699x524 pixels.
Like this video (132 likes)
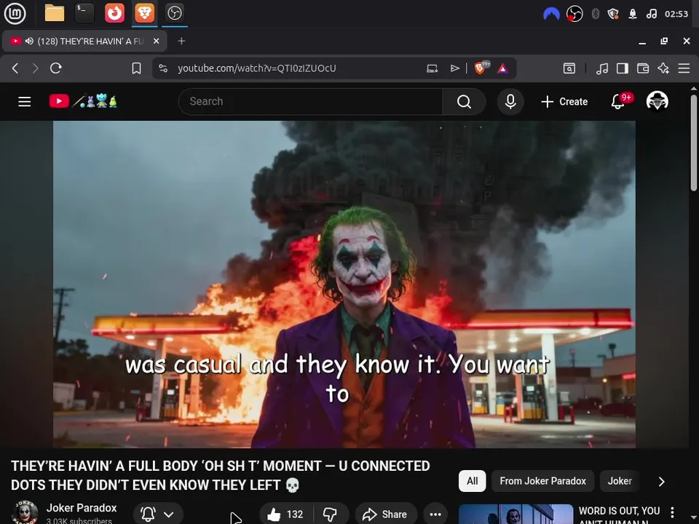coord(285,515)
